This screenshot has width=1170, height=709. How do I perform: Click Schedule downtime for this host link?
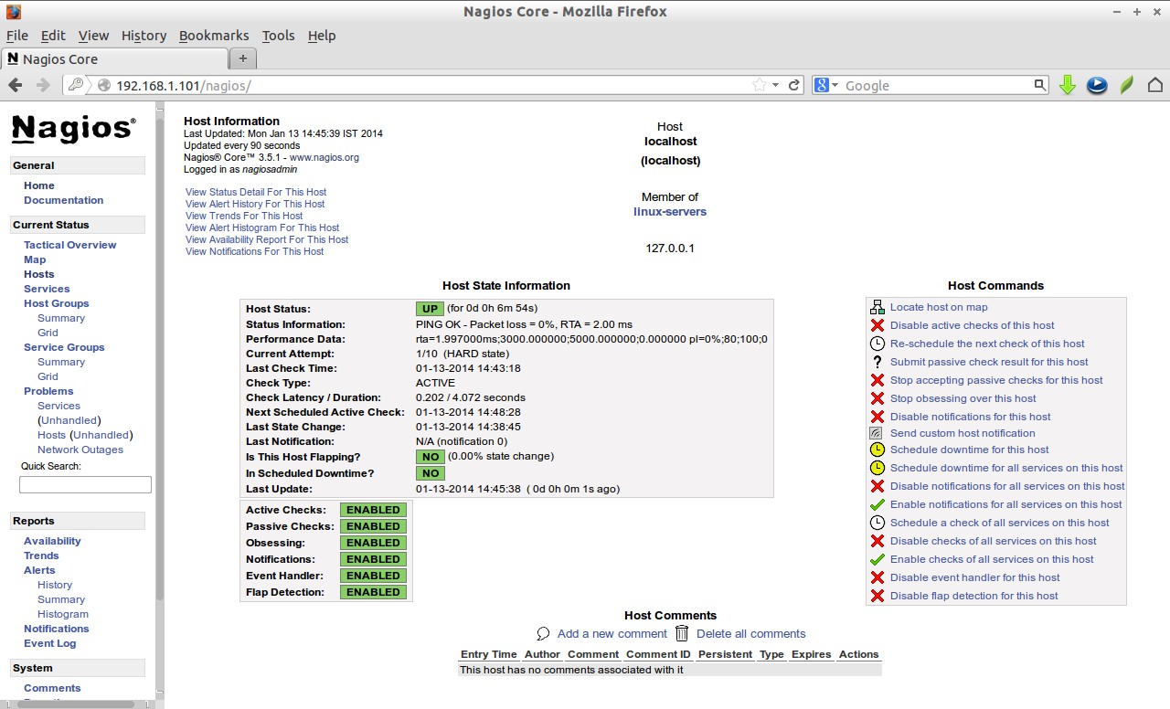(x=970, y=450)
